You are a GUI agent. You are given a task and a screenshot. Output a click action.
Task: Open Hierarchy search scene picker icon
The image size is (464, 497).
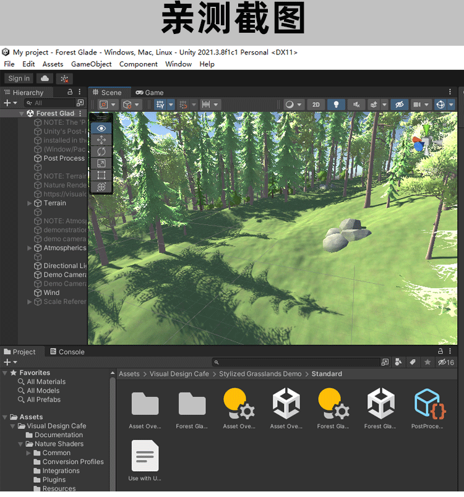[x=80, y=103]
